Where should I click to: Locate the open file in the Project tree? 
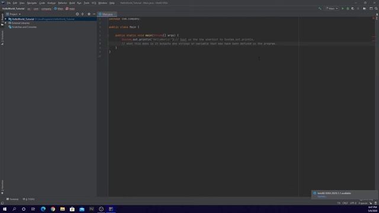click(x=78, y=14)
